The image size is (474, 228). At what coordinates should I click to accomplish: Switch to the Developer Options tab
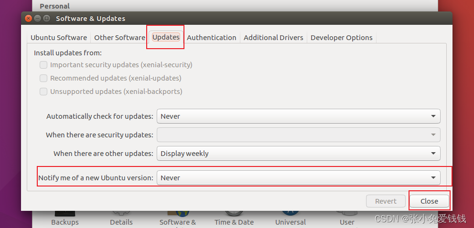tap(342, 38)
